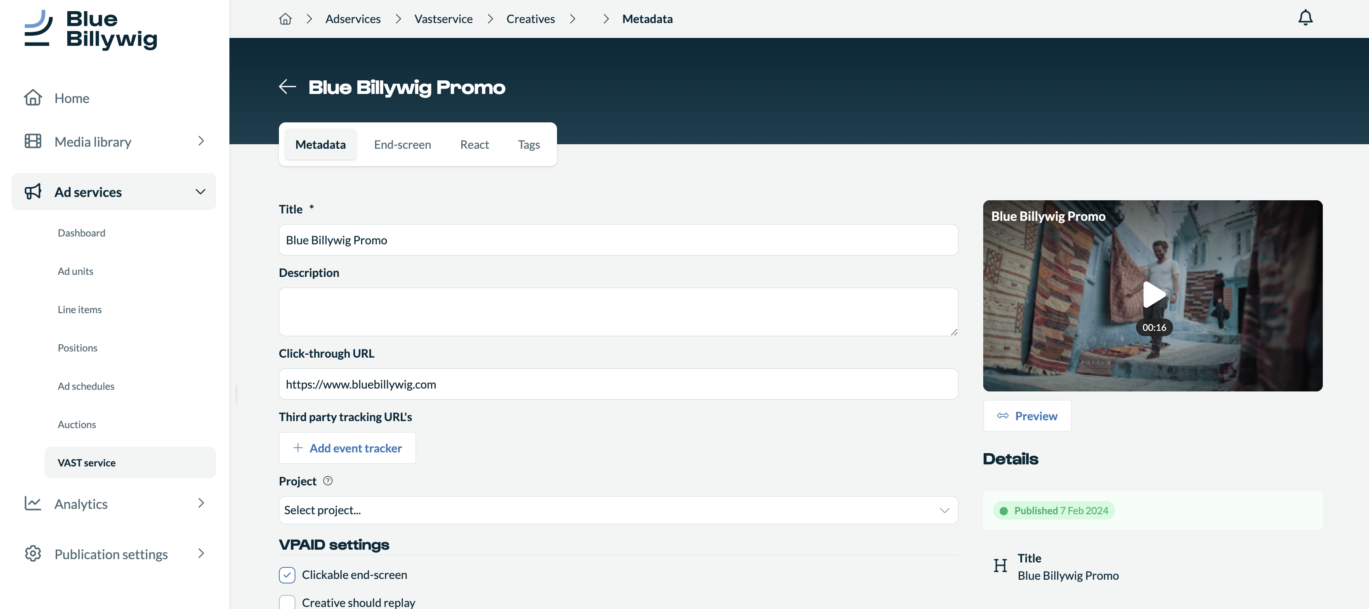The width and height of the screenshot is (1369, 609).
Task: Click Vastservice breadcrumb link
Action: 443,19
